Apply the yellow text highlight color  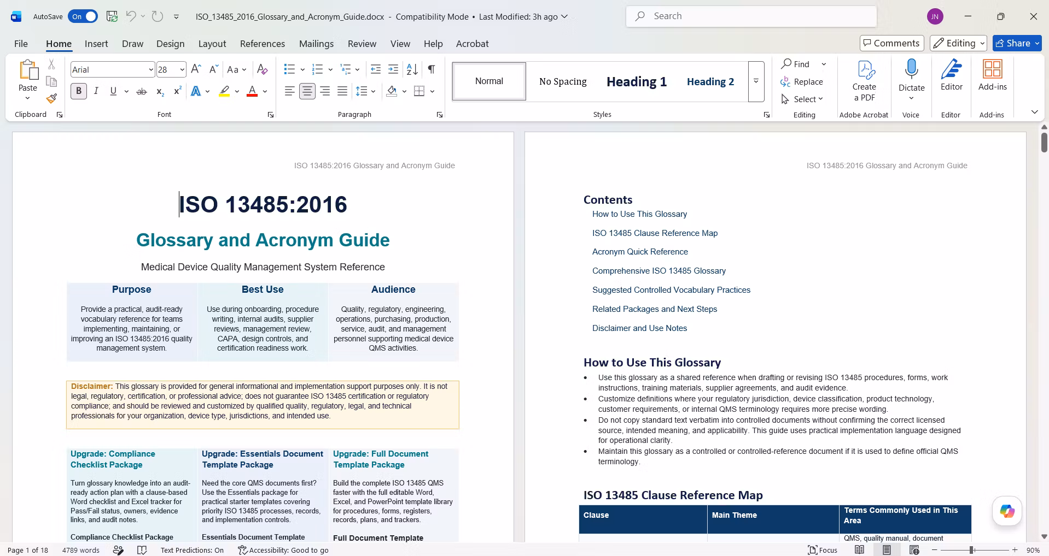click(x=224, y=91)
